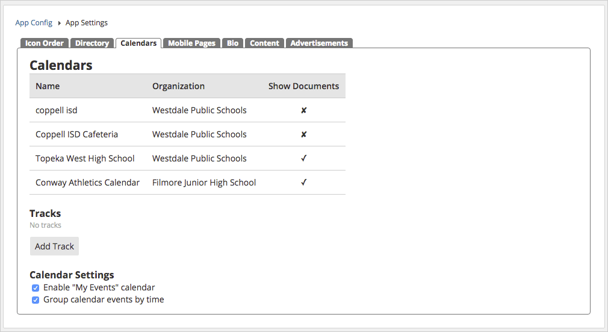The height and width of the screenshot is (332, 608).
Task: Click the No tracks message
Action: 45,225
